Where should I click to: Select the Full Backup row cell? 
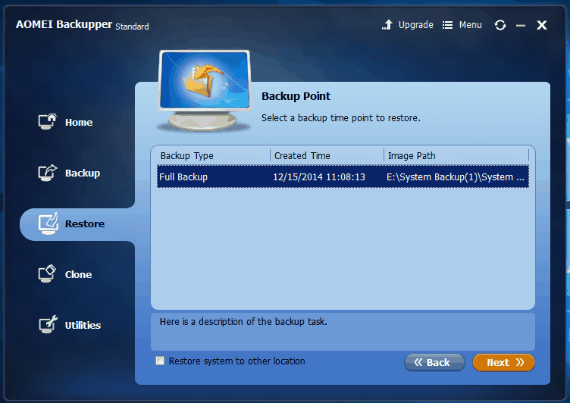(x=183, y=177)
